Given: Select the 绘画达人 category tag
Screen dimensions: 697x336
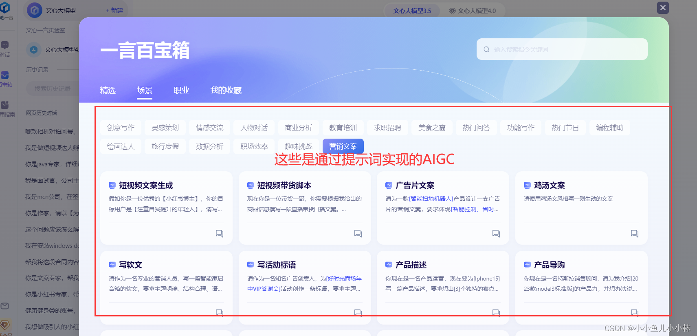Looking at the screenshot, I should pyautogui.click(x=121, y=146).
